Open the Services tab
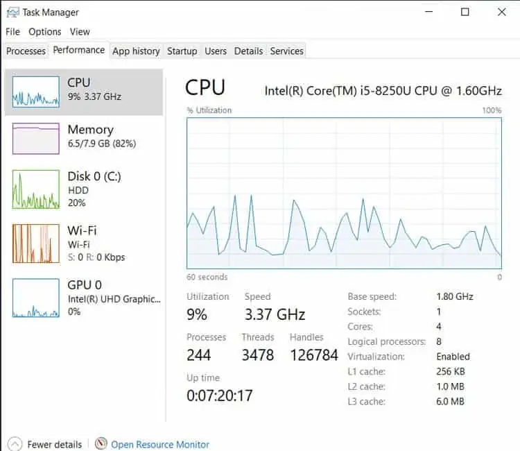Screen dimensions: 520x451 [286, 51]
